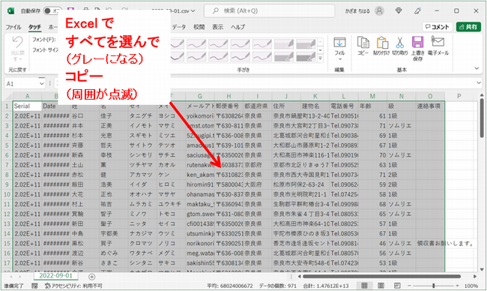Click the zoom in plus button

coord(458,286)
